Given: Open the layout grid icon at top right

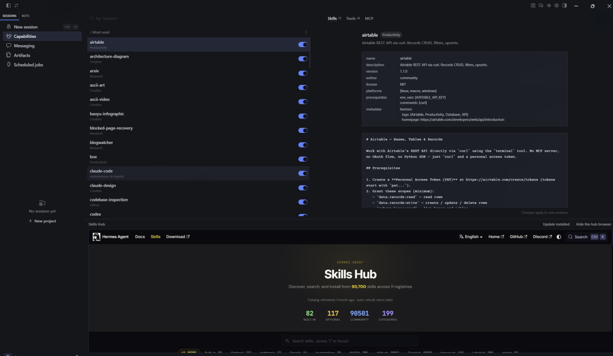Looking at the screenshot, I should 533,5.
